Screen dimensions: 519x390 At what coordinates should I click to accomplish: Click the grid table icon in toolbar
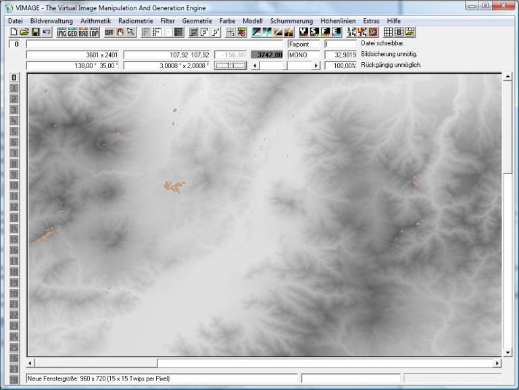coord(388,32)
